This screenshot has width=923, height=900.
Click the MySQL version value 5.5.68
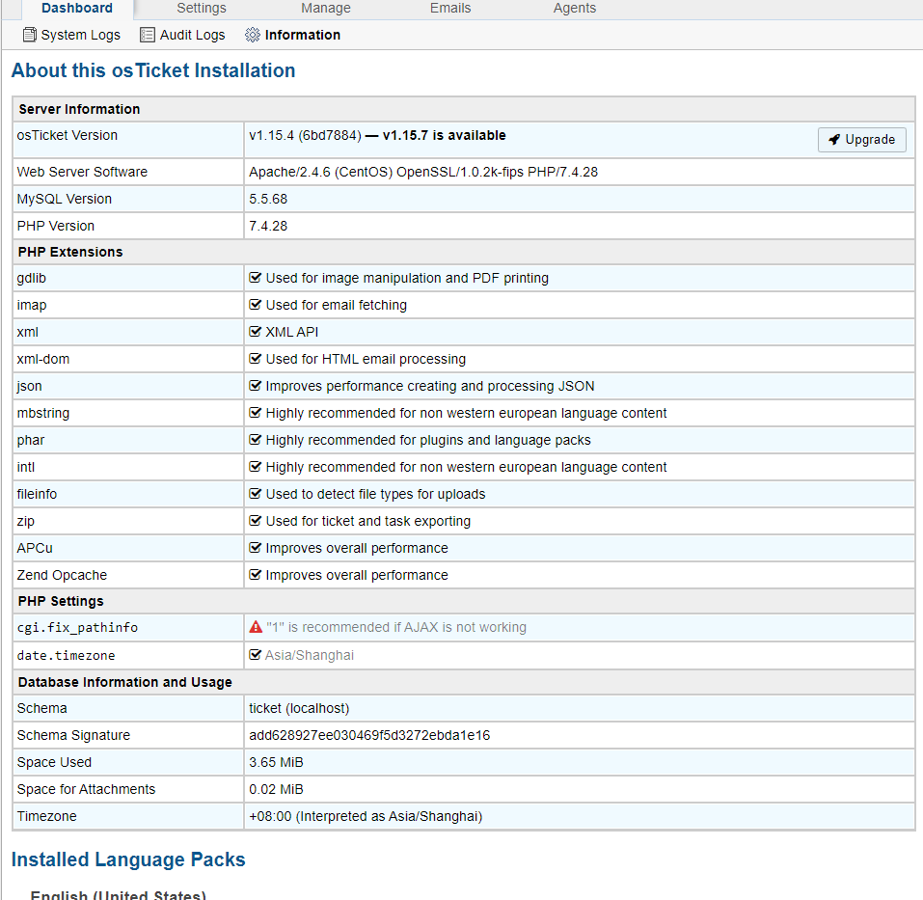[268, 199]
